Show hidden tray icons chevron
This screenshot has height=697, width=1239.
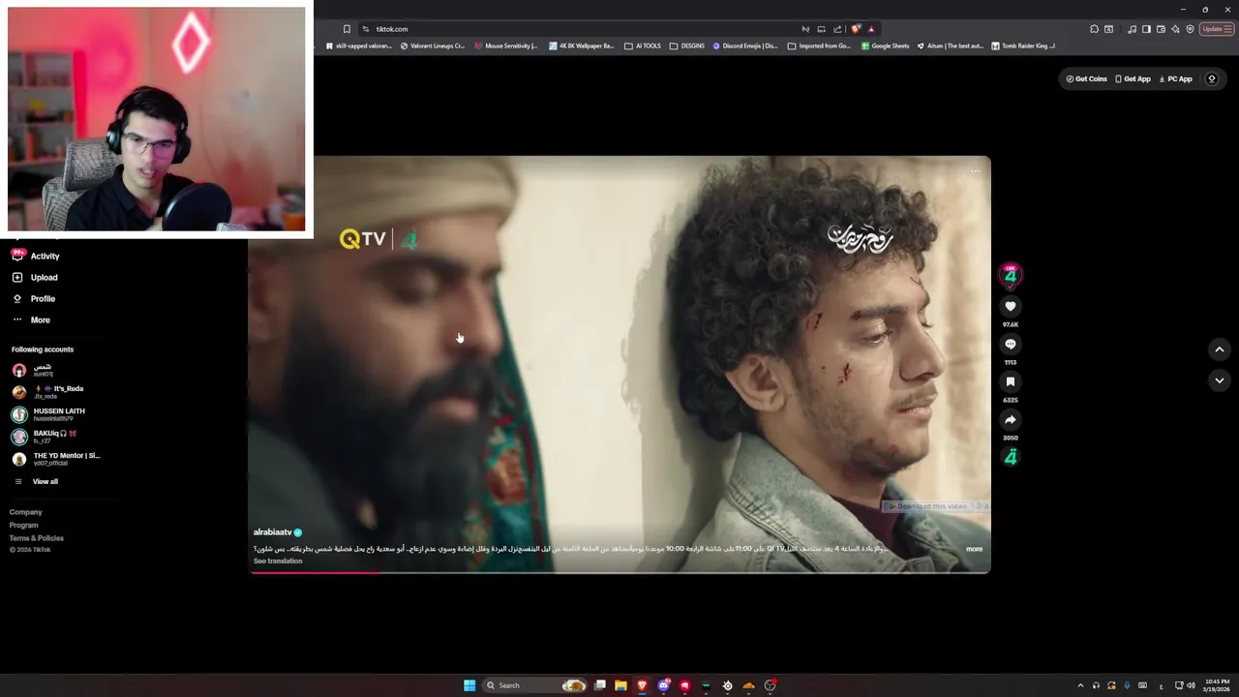pyautogui.click(x=1080, y=685)
